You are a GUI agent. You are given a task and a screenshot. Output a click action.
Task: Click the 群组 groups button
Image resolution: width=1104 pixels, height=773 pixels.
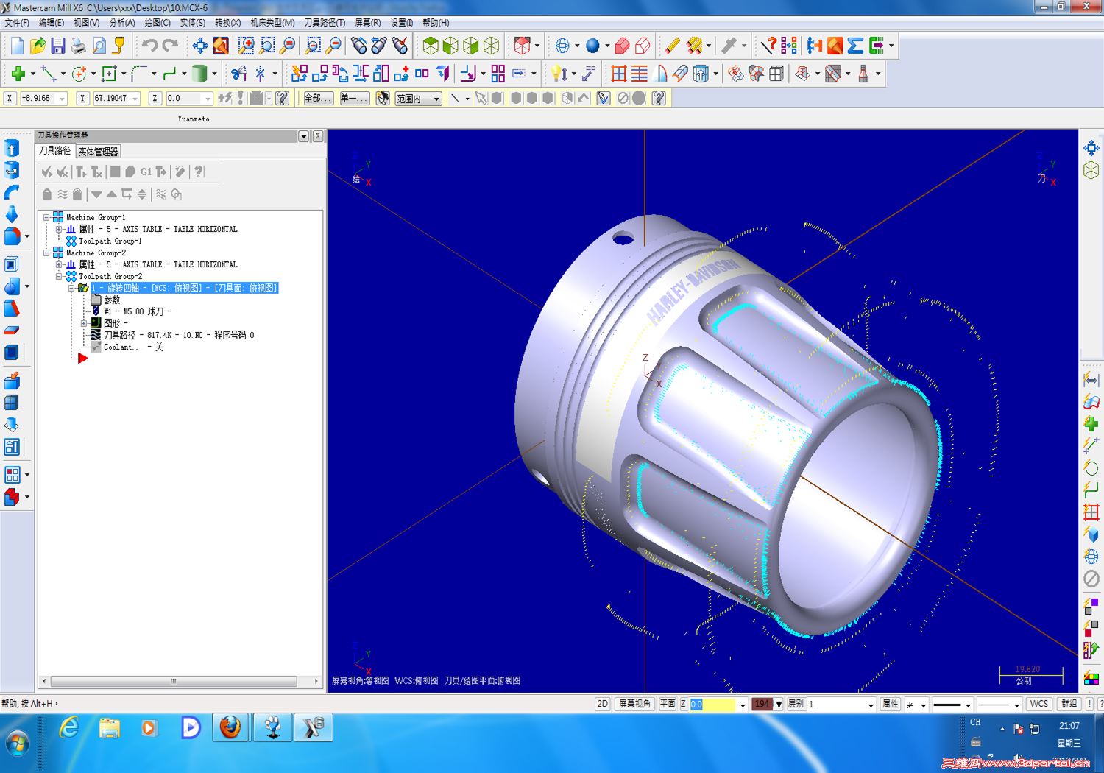1069,704
